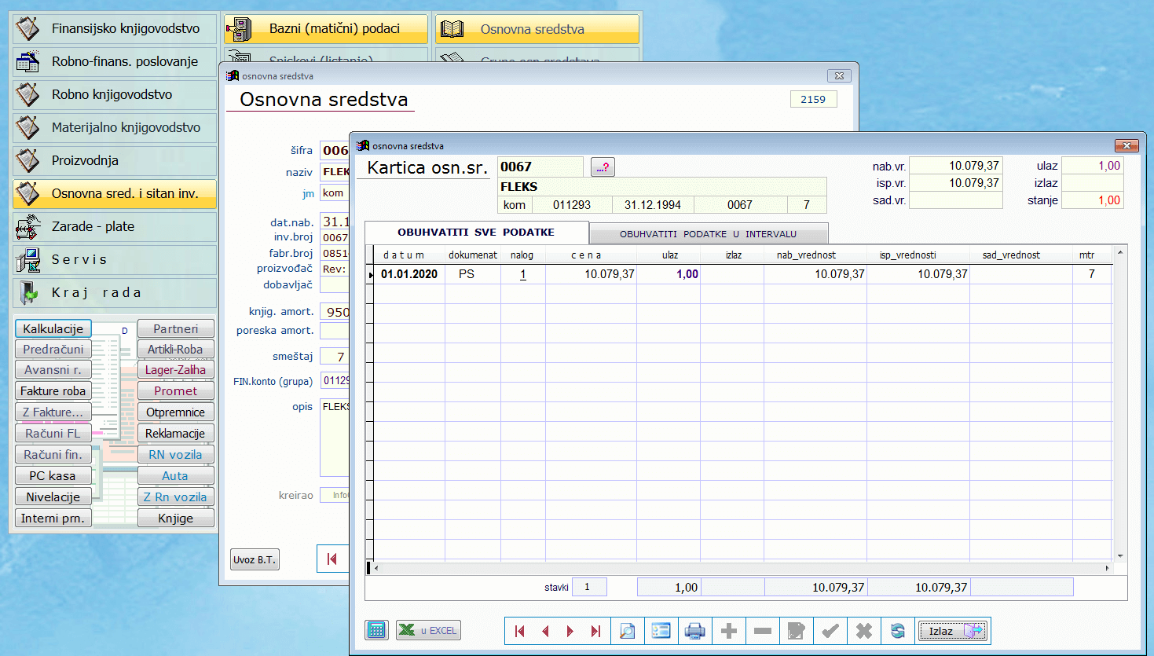The height and width of the screenshot is (656, 1154).
Task: Refresh data with the circular arrows icon
Action: click(x=898, y=631)
